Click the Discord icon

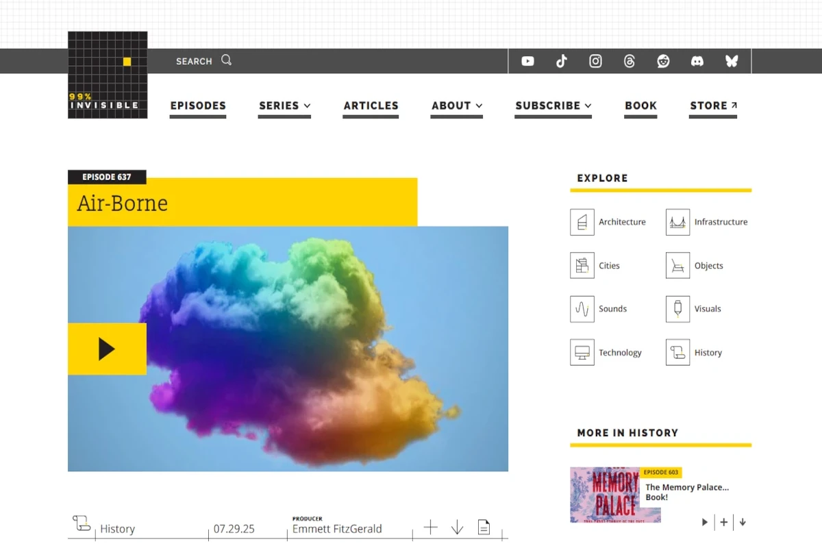(x=697, y=61)
